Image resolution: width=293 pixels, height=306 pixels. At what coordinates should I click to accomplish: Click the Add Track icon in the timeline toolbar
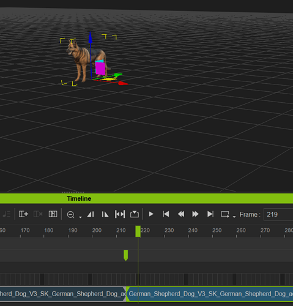pyautogui.click(x=23, y=214)
